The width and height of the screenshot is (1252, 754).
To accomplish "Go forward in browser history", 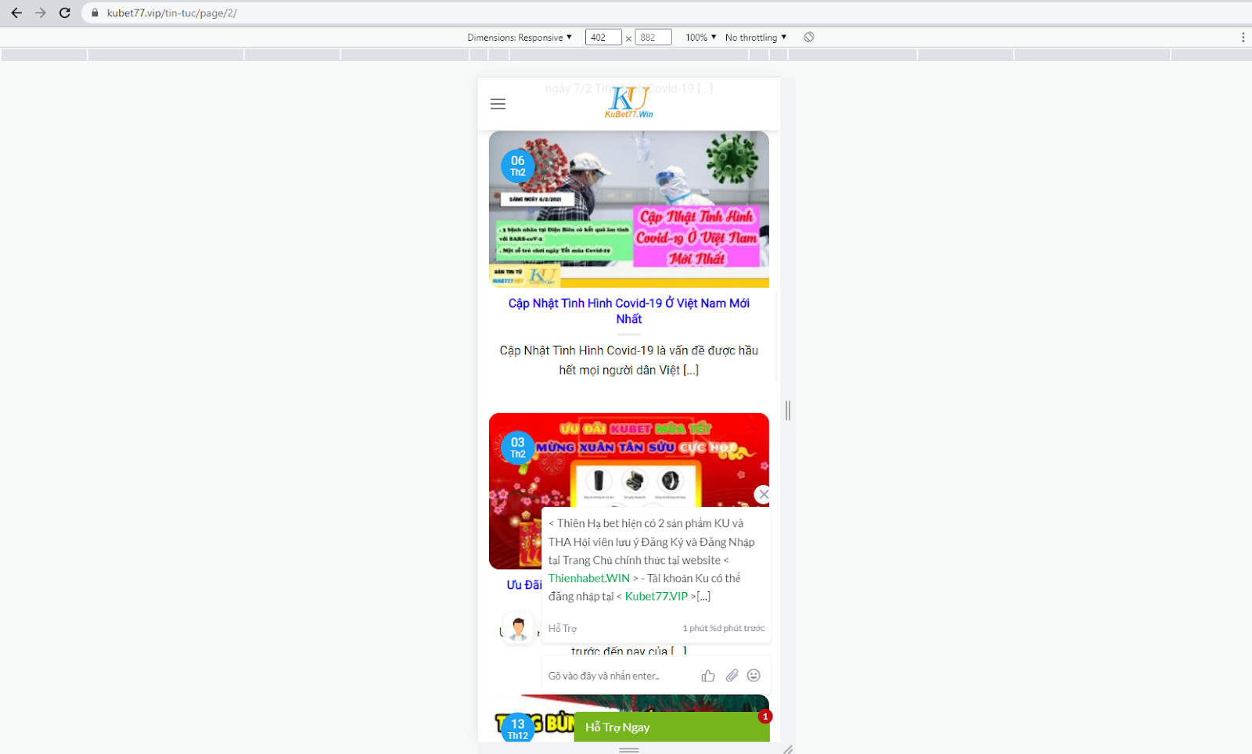I will click(x=41, y=13).
